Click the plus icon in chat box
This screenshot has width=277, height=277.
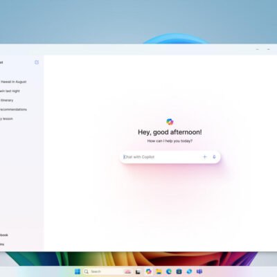[x=204, y=157]
